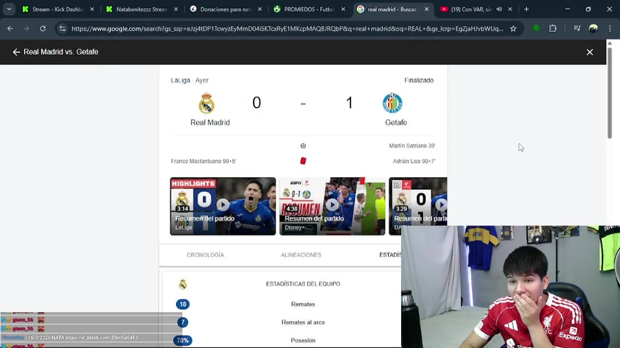Click the Finalizado match status
This screenshot has height=348, width=620.
[x=419, y=80]
